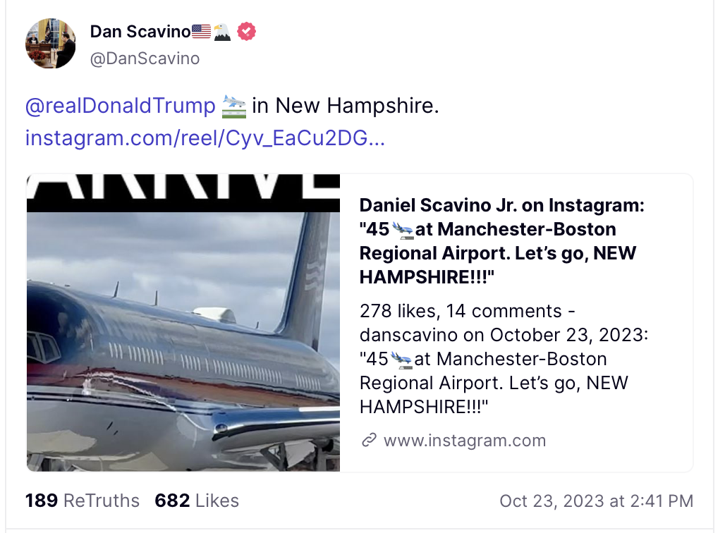This screenshot has width=725, height=533.
Task: Click the Oct 23, 2023 timestamp
Action: pyautogui.click(x=596, y=501)
